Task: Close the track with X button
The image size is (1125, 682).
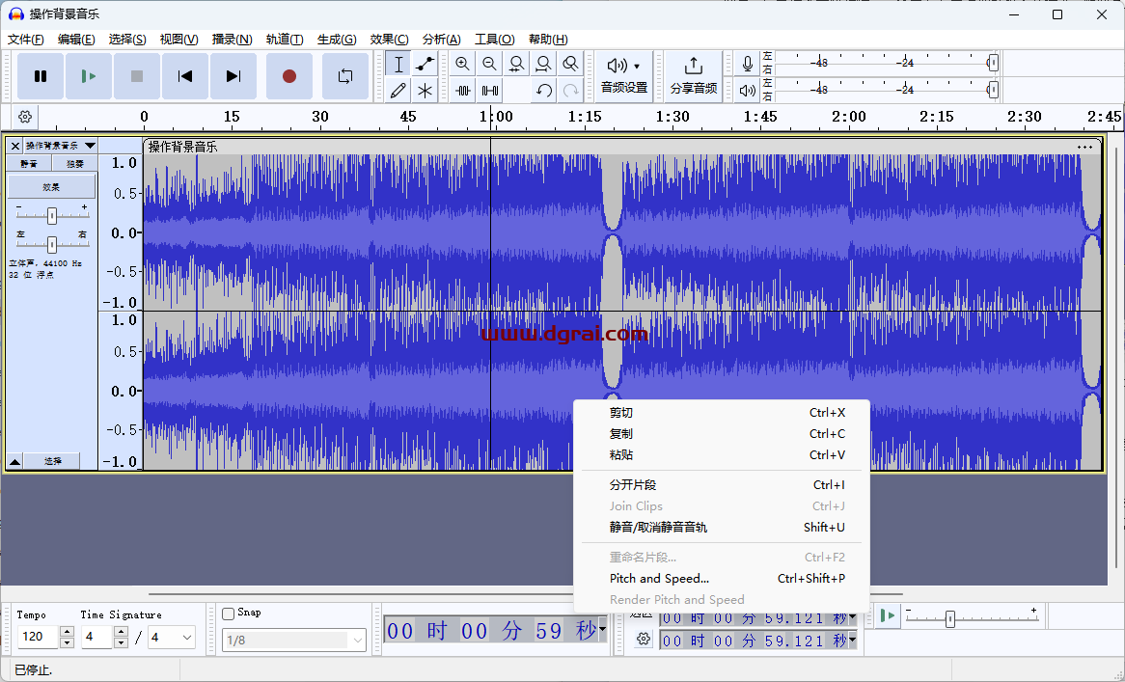Action: pos(15,146)
